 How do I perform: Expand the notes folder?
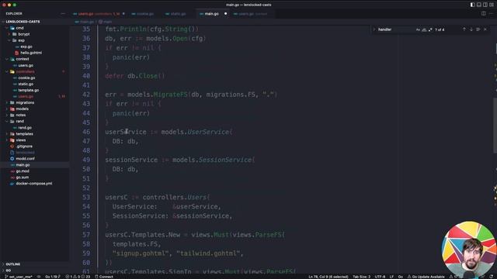pyautogui.click(x=35, y=115)
